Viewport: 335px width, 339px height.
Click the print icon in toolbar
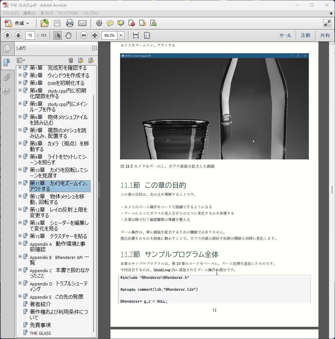[69, 23]
